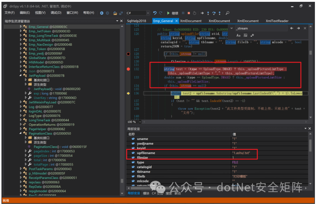The image size is (316, 204).
Task: Open the 文件(F) menu
Action: tap(9, 13)
